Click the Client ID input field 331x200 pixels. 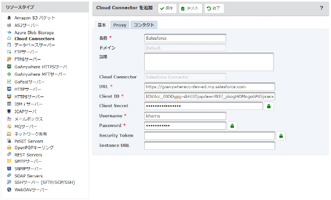pos(210,97)
